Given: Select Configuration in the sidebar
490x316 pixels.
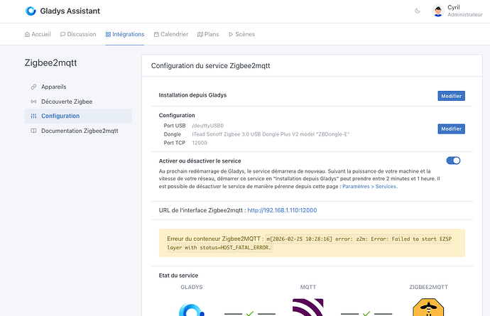Looking at the screenshot, I should pyautogui.click(x=78, y=116).
